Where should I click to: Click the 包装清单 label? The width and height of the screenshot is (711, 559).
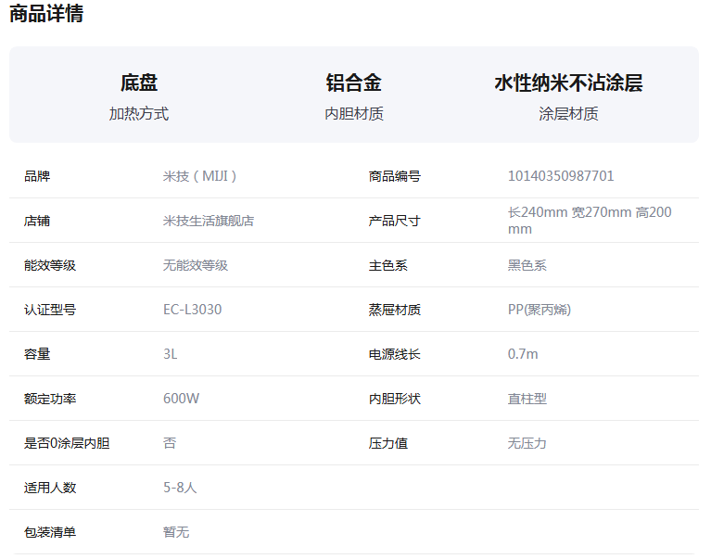coord(50,532)
